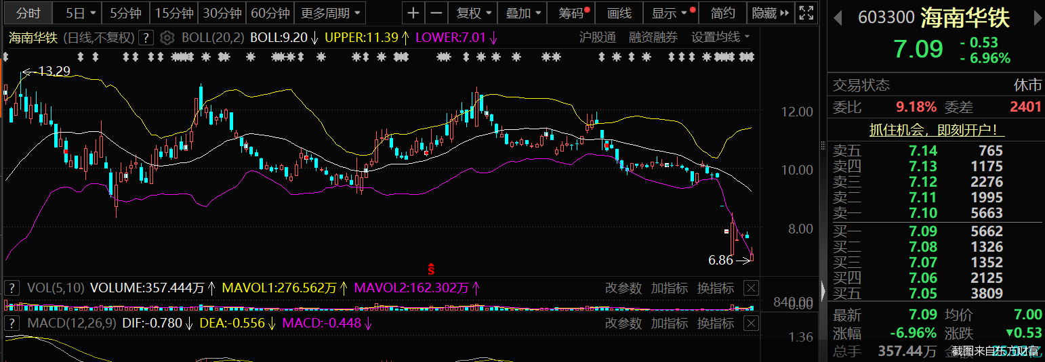Zoom out chart with minus button
The image size is (1045, 362).
(436, 13)
